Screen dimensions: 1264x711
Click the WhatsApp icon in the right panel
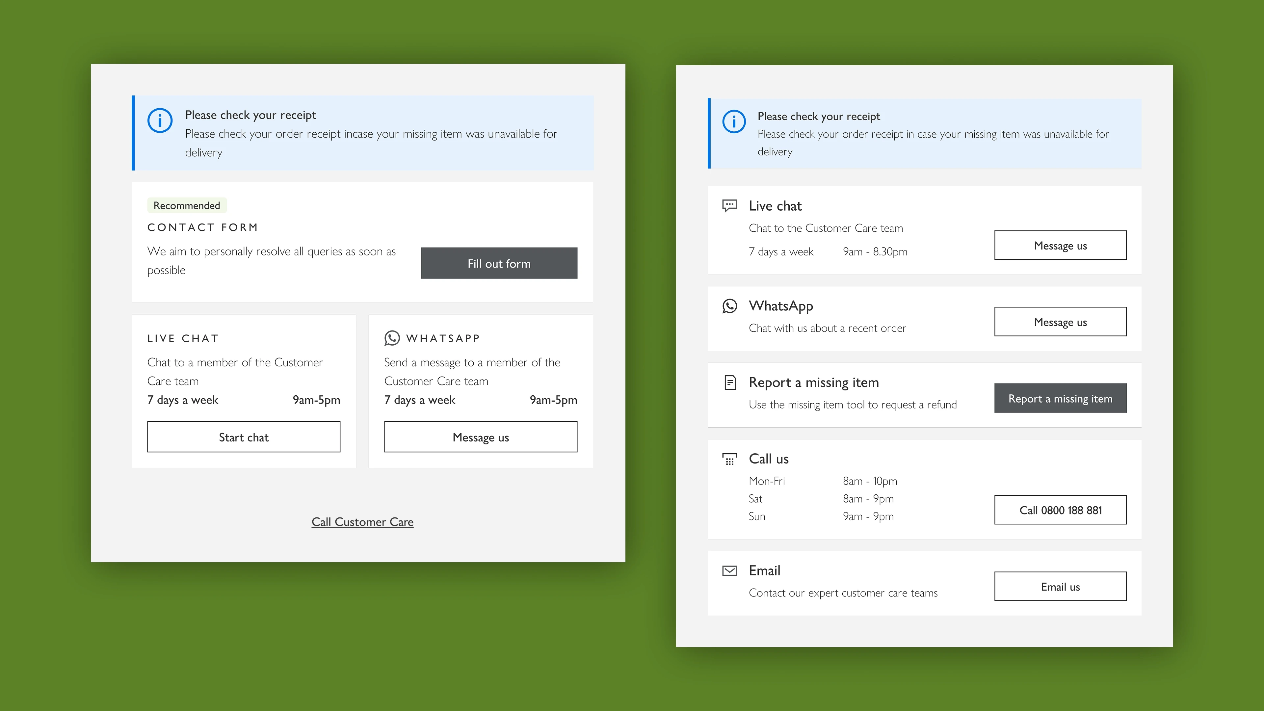coord(730,306)
